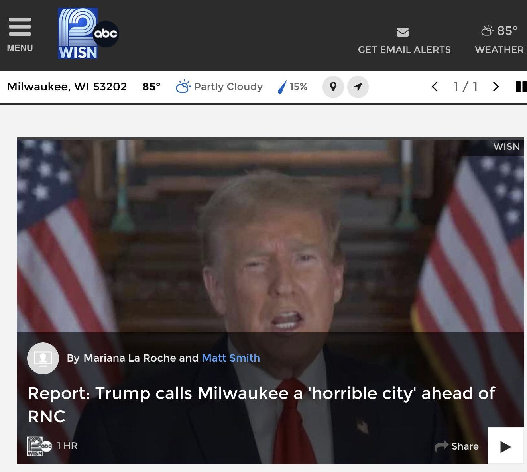
Task: Click the 1 HR timestamp
Action: (x=67, y=446)
